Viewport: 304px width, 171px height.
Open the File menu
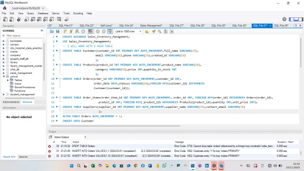tap(4, 13)
